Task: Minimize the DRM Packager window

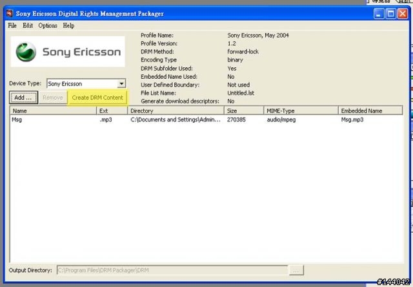Action: [x=379, y=14]
